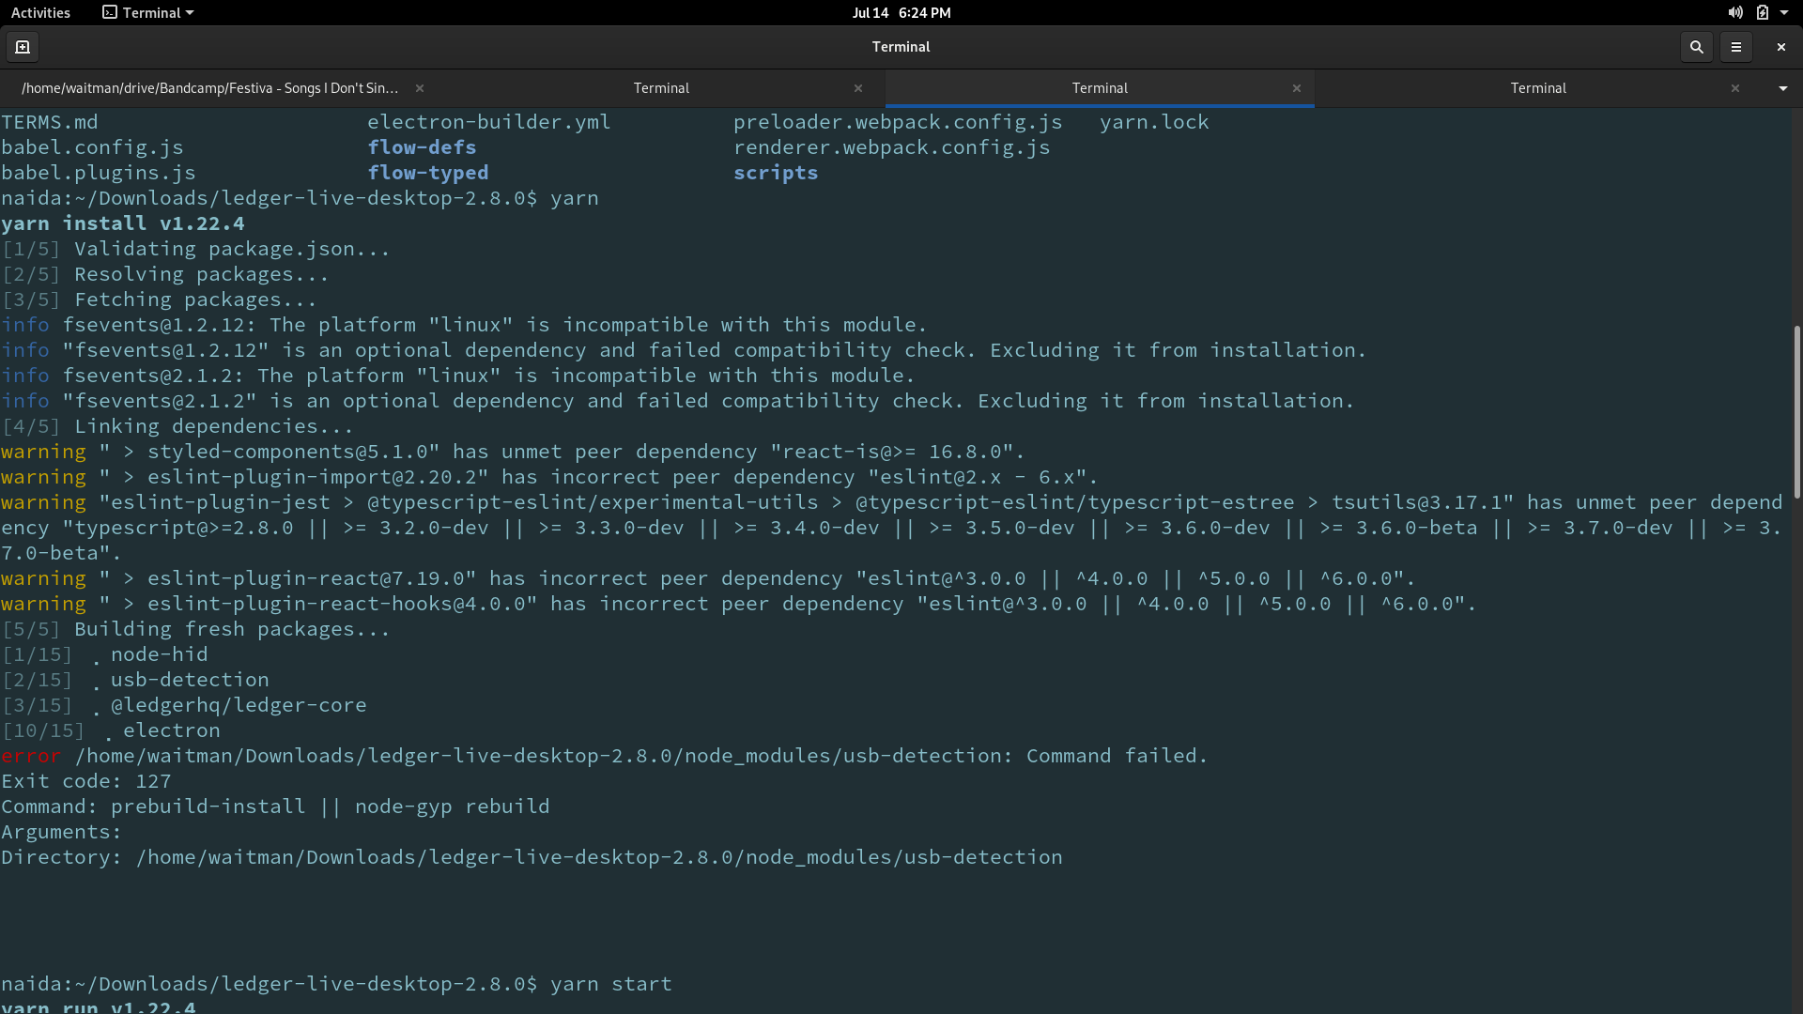Image resolution: width=1803 pixels, height=1014 pixels.
Task: Open a new terminal tab
Action: click(23, 47)
